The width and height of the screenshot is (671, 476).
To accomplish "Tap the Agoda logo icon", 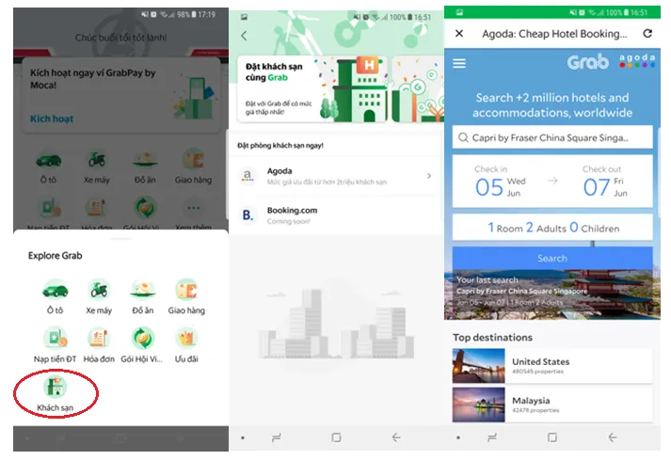I will tap(248, 176).
